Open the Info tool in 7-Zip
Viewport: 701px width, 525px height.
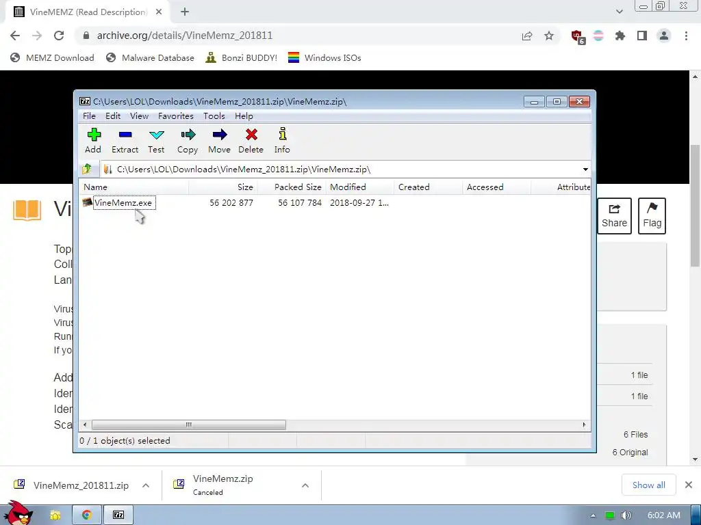pyautogui.click(x=282, y=141)
